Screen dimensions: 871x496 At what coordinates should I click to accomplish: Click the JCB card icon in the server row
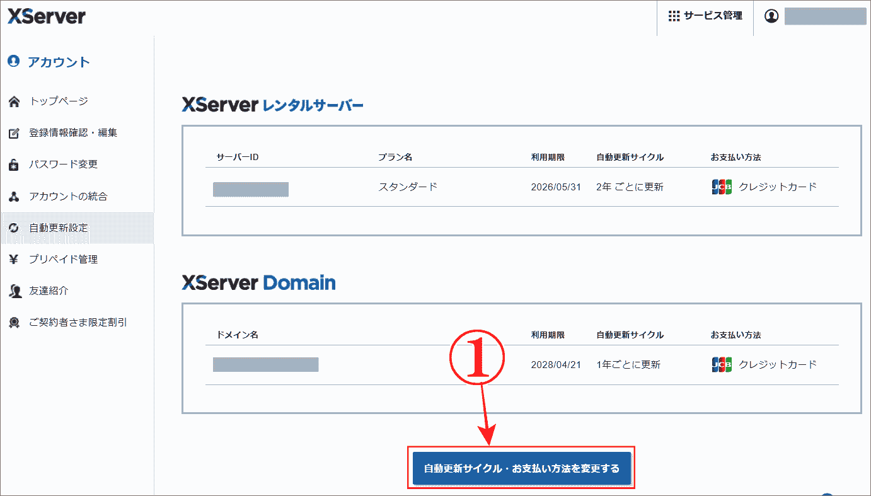tap(722, 186)
